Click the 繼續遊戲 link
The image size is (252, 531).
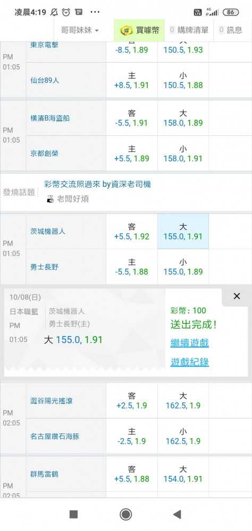[x=190, y=343]
